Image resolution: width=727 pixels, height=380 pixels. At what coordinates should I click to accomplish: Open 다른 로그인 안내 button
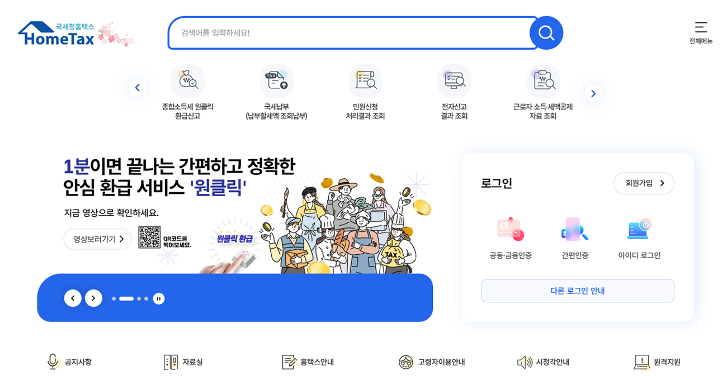578,291
